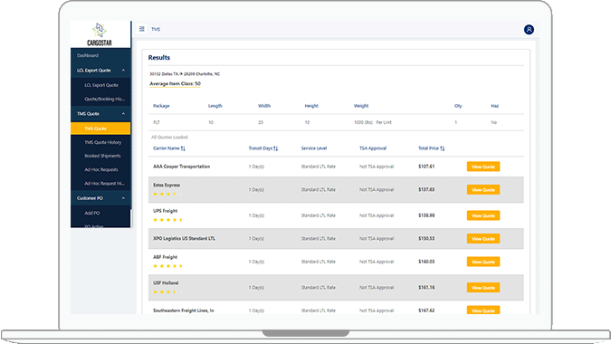
Task: Click the Service Level column header
Action: tap(314, 148)
